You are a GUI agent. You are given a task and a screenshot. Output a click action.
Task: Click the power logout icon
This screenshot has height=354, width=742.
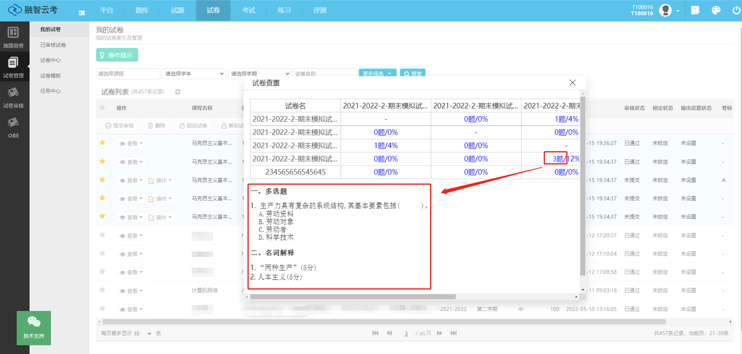tap(736, 10)
